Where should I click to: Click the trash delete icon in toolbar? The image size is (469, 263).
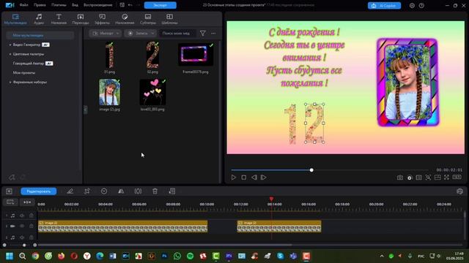(x=155, y=191)
